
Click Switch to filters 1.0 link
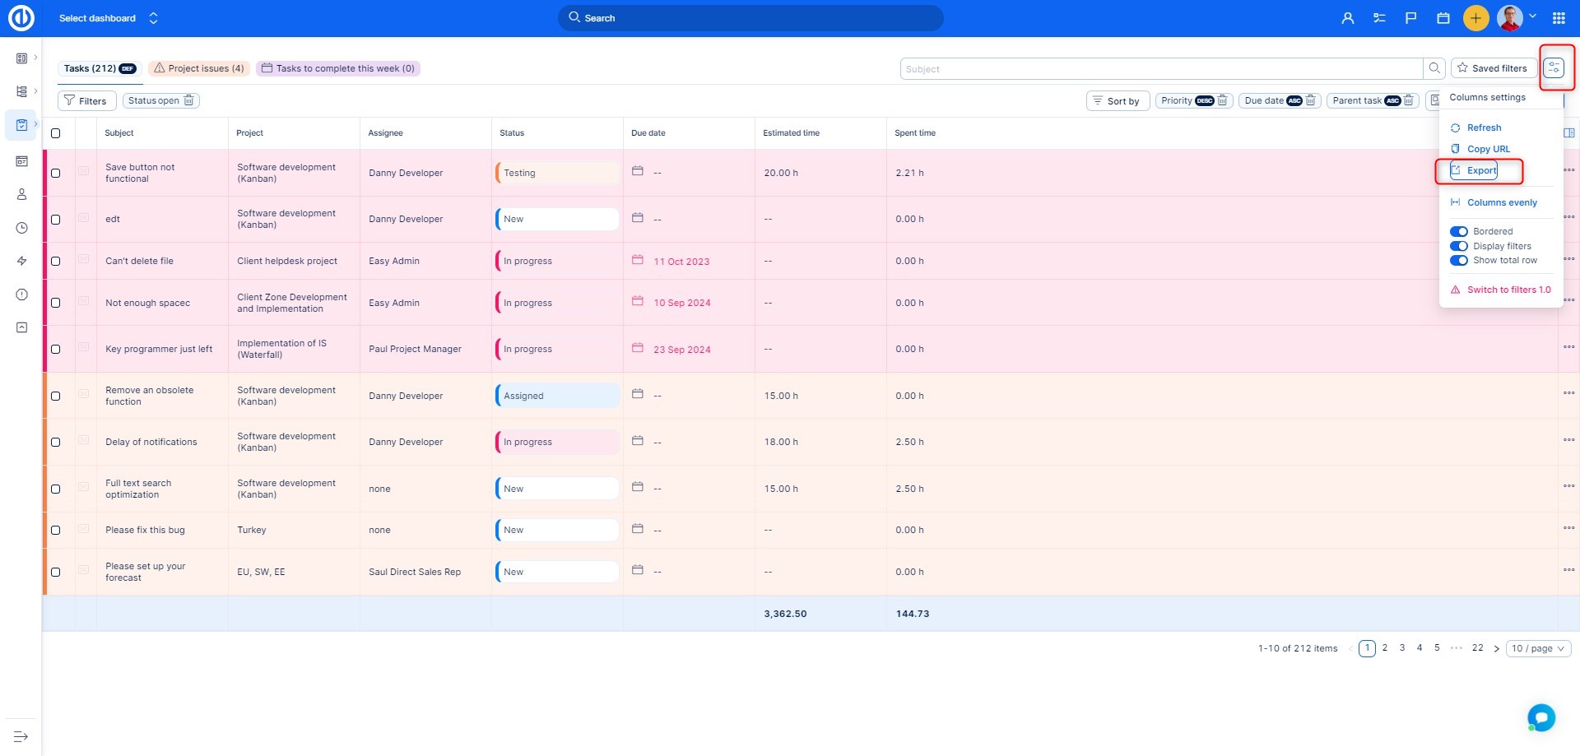[x=1508, y=290]
